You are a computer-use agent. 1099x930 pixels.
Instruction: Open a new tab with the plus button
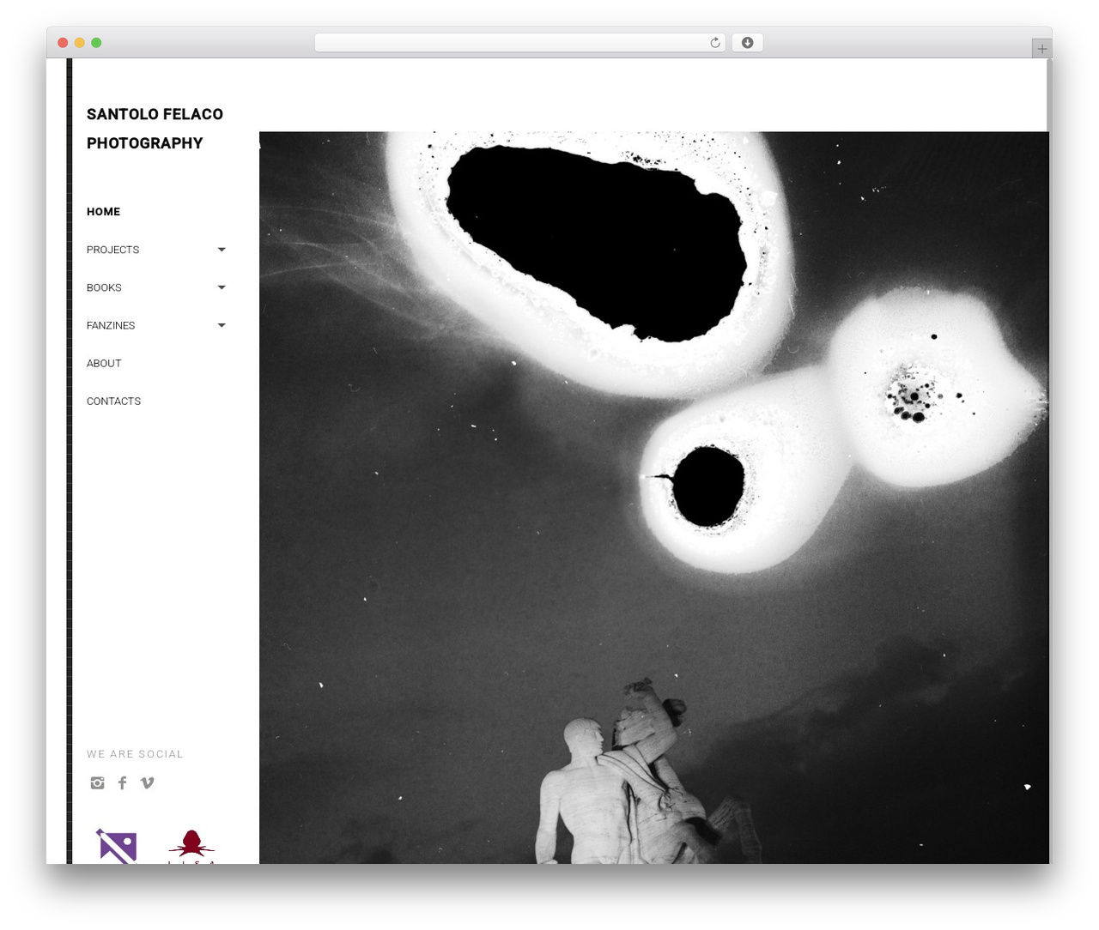tap(1042, 49)
